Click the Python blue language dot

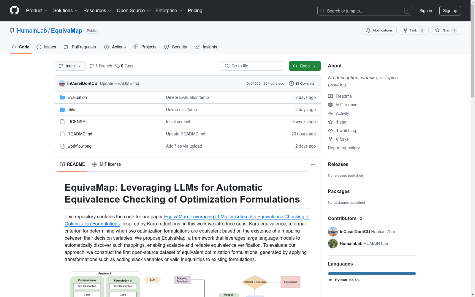(330, 280)
